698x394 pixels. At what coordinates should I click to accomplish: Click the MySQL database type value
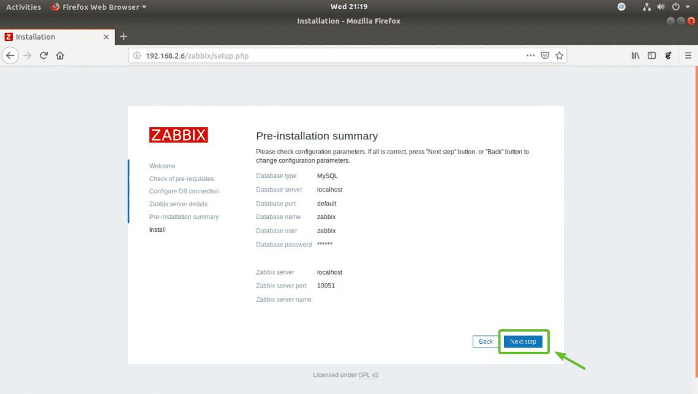[327, 176]
